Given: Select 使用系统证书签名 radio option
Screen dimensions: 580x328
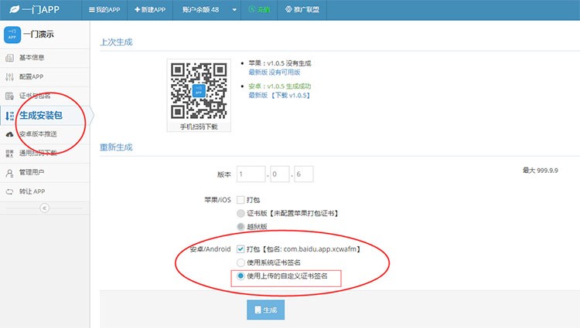Looking at the screenshot, I should coord(241,262).
